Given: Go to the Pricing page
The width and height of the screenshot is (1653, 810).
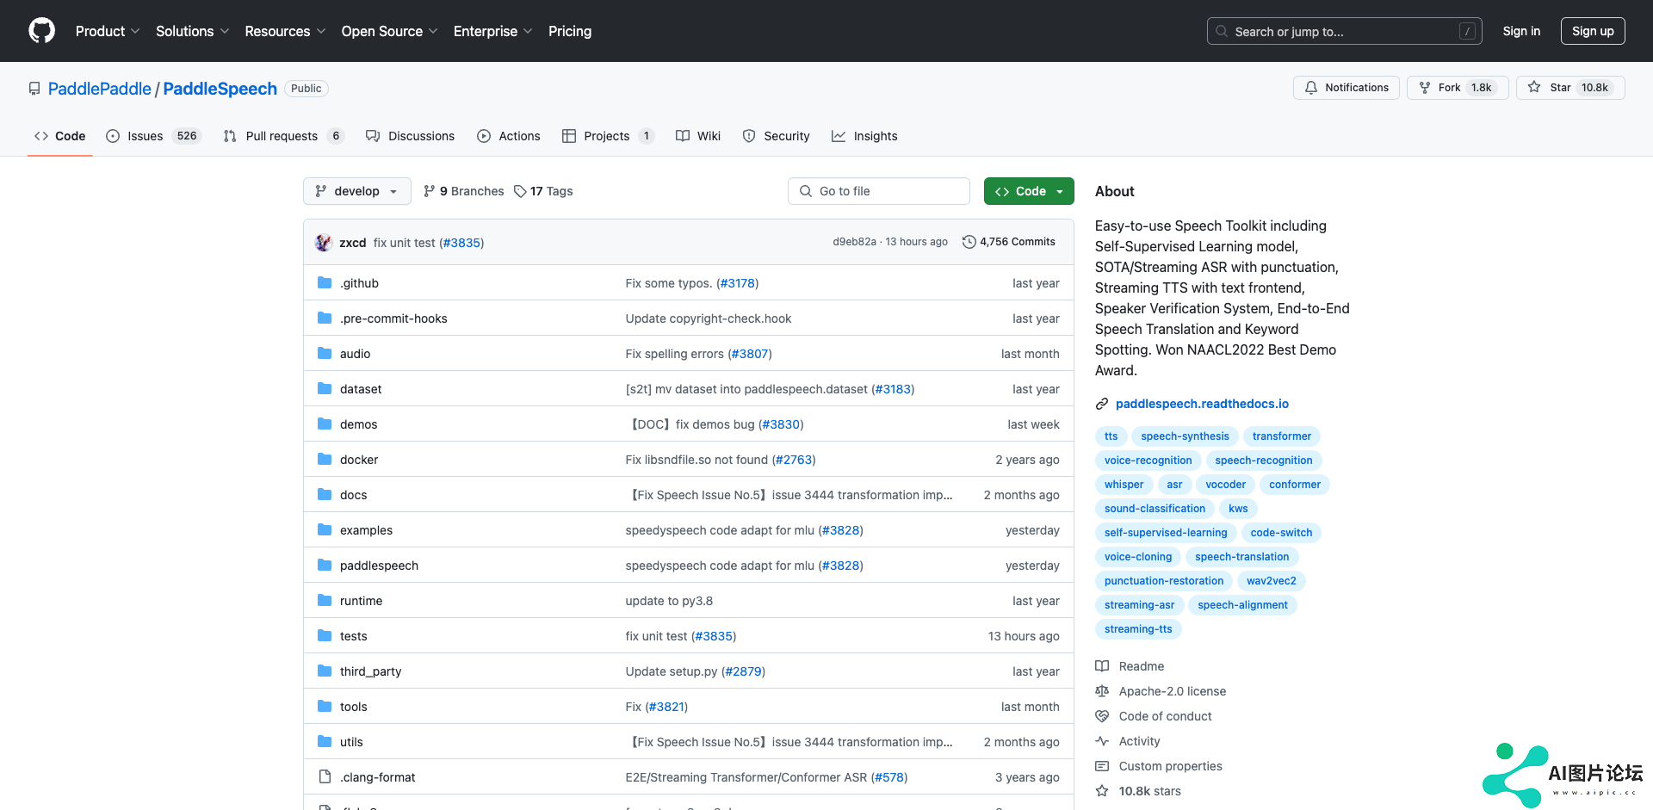Looking at the screenshot, I should pyautogui.click(x=570, y=31).
